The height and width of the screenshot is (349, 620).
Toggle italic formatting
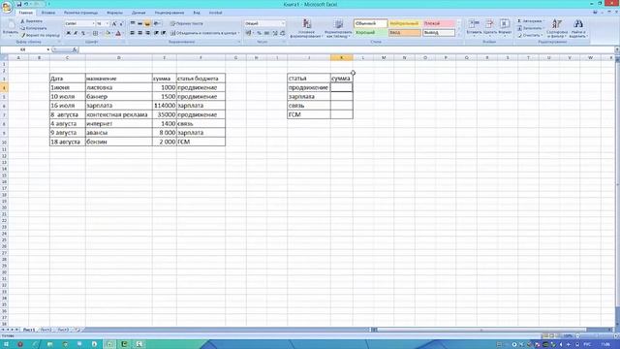pyautogui.click(x=76, y=33)
